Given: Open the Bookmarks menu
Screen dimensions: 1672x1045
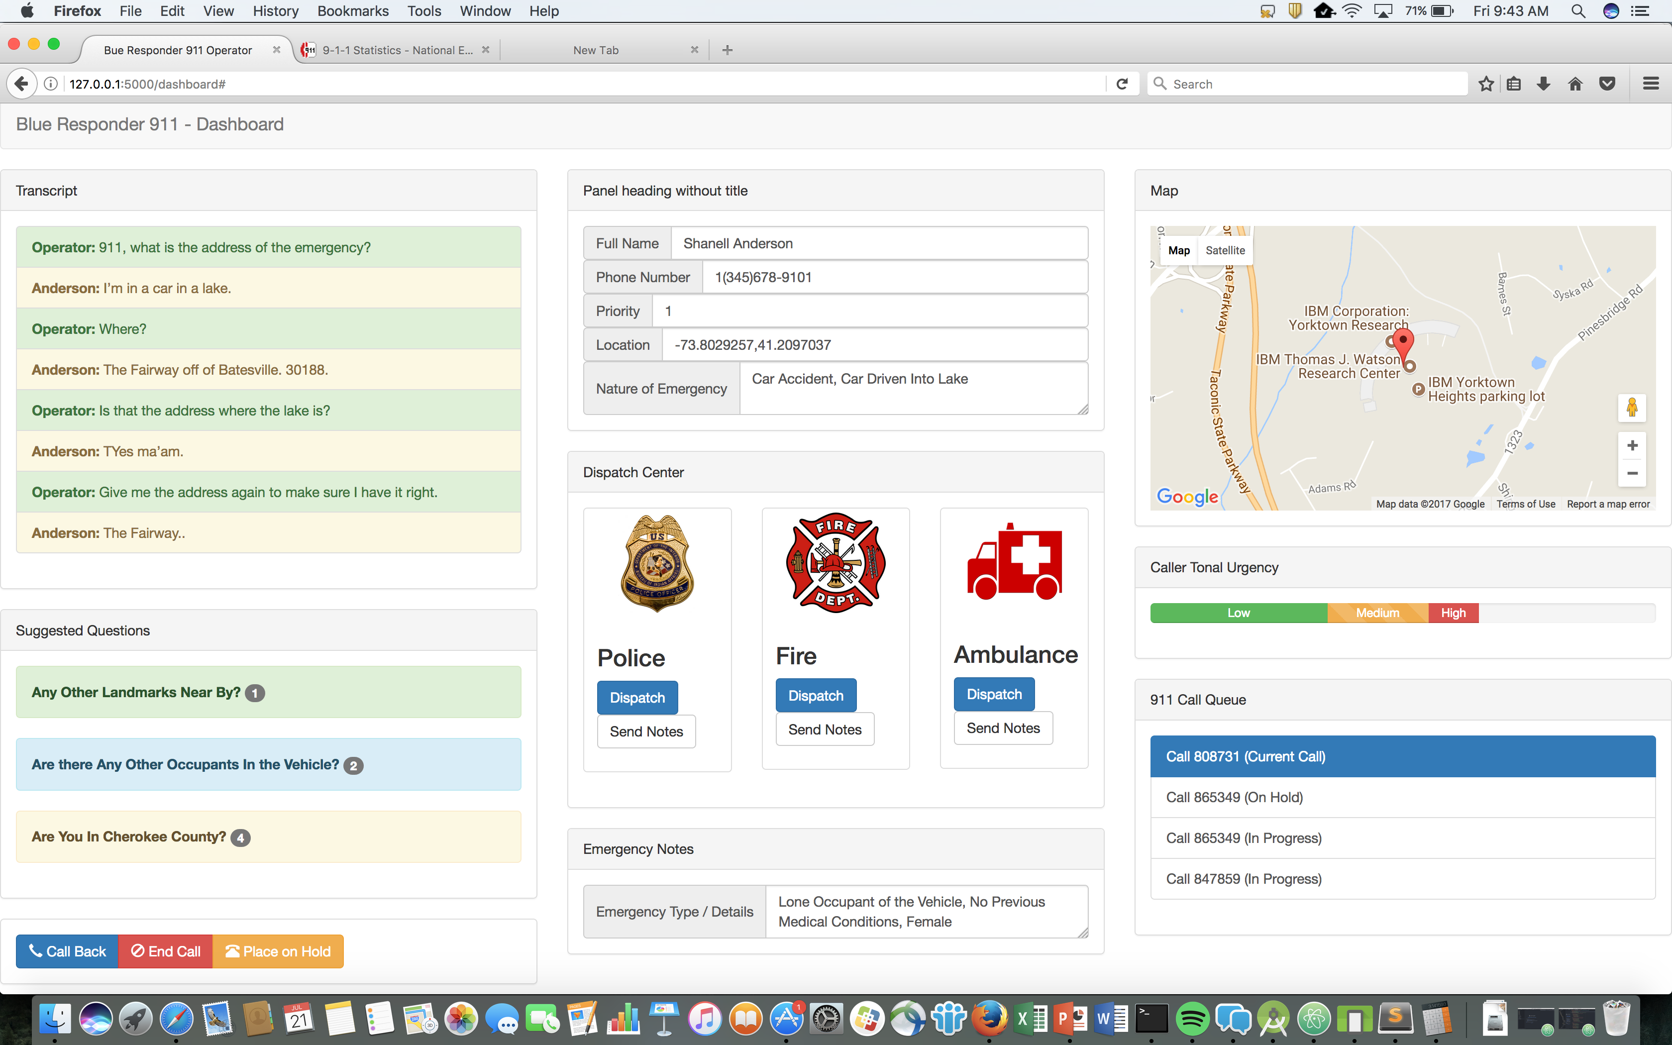Looking at the screenshot, I should point(352,11).
